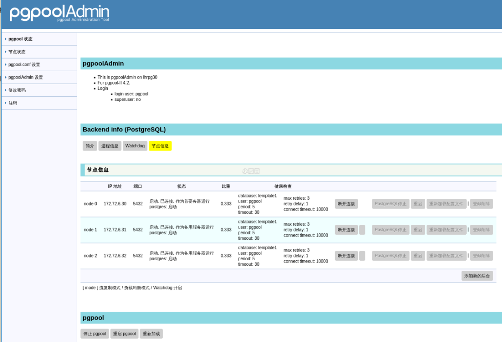Click the Backend info (PostgreSQL) heading
The image size is (502, 342).
click(x=124, y=129)
